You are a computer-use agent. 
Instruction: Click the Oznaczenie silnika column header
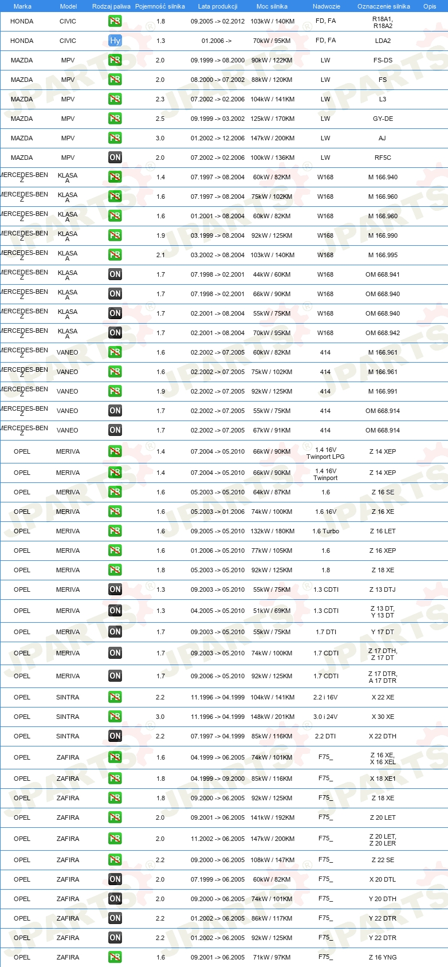coord(384,6)
